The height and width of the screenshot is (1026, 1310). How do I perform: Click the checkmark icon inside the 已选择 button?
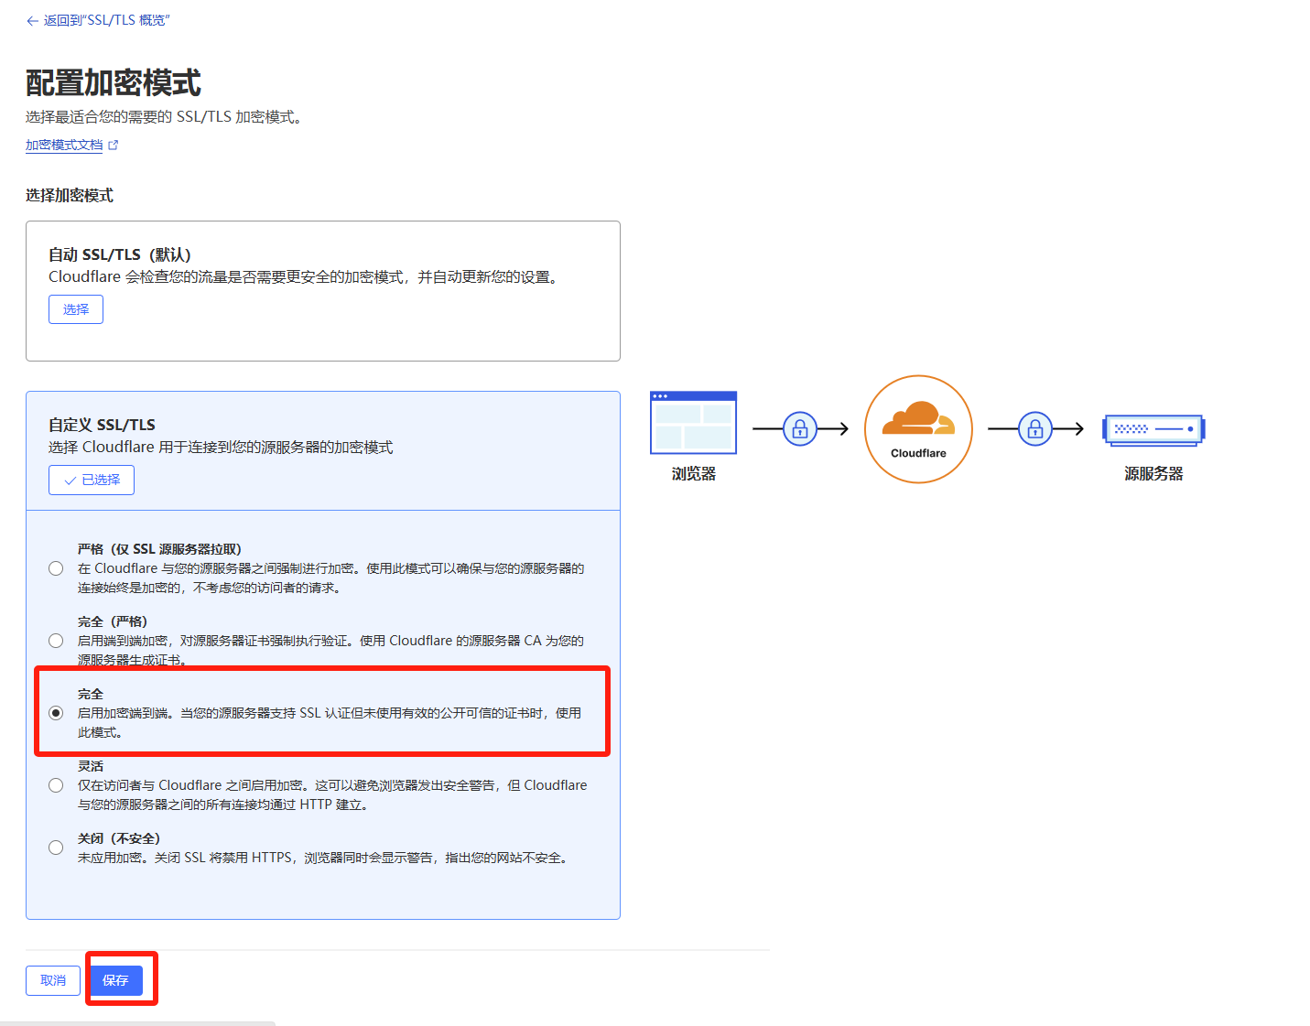click(x=70, y=480)
